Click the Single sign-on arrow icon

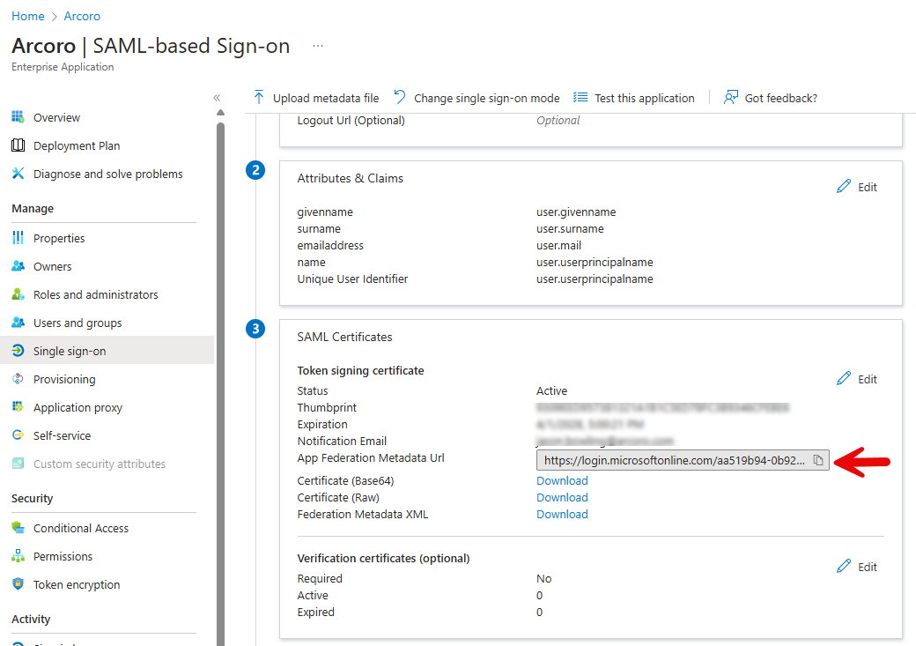pyautogui.click(x=18, y=350)
